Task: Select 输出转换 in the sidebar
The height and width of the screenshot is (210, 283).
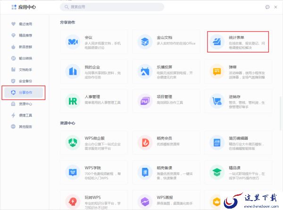Action: coord(23,58)
